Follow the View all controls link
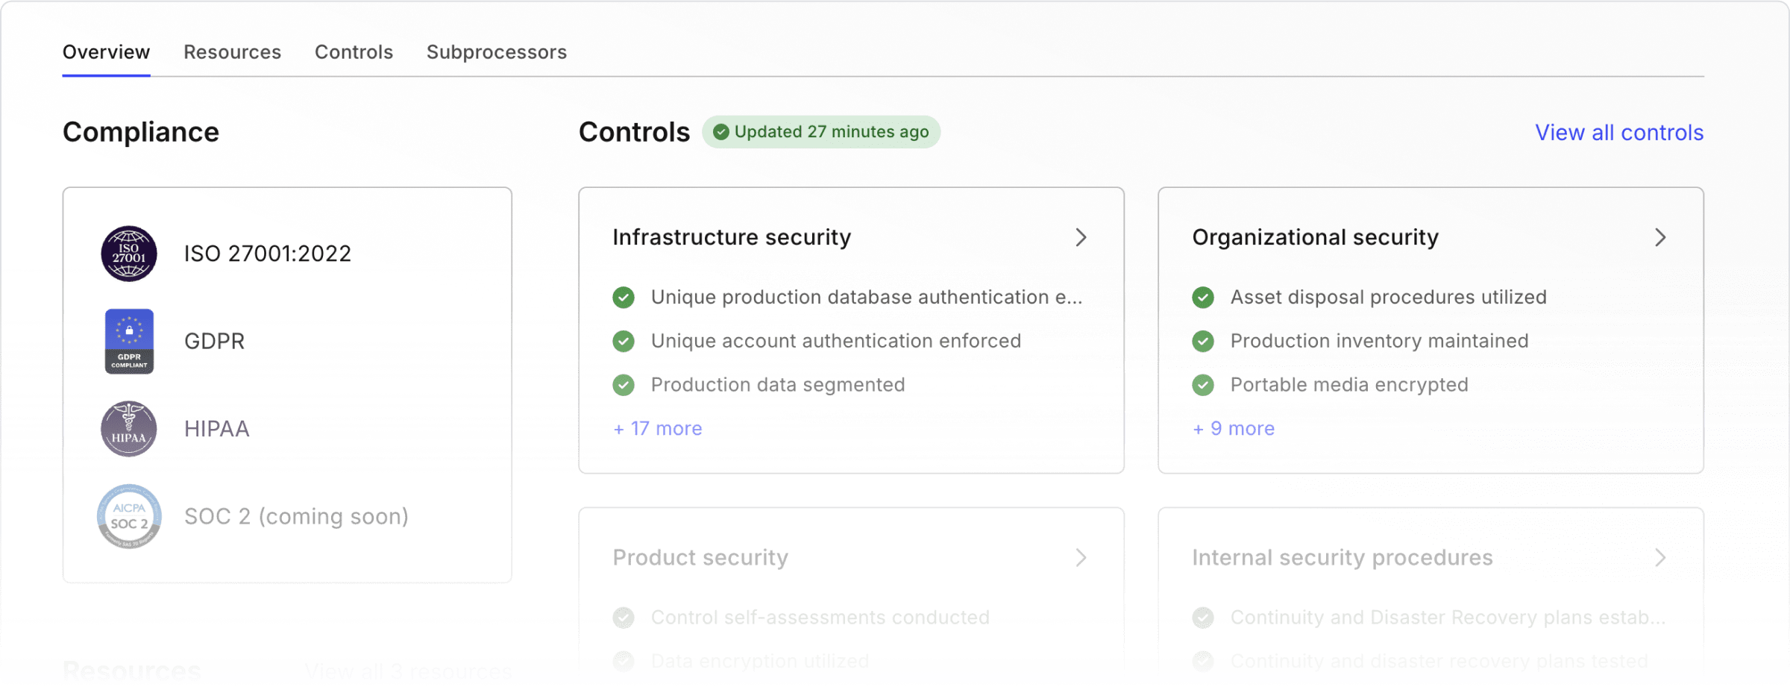 pyautogui.click(x=1618, y=133)
